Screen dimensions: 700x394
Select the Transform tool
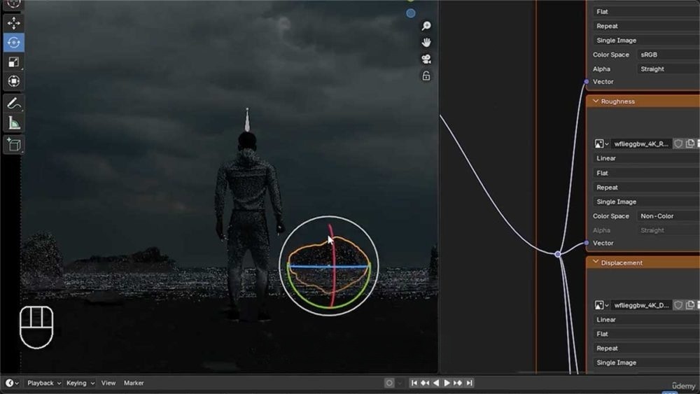[14, 81]
